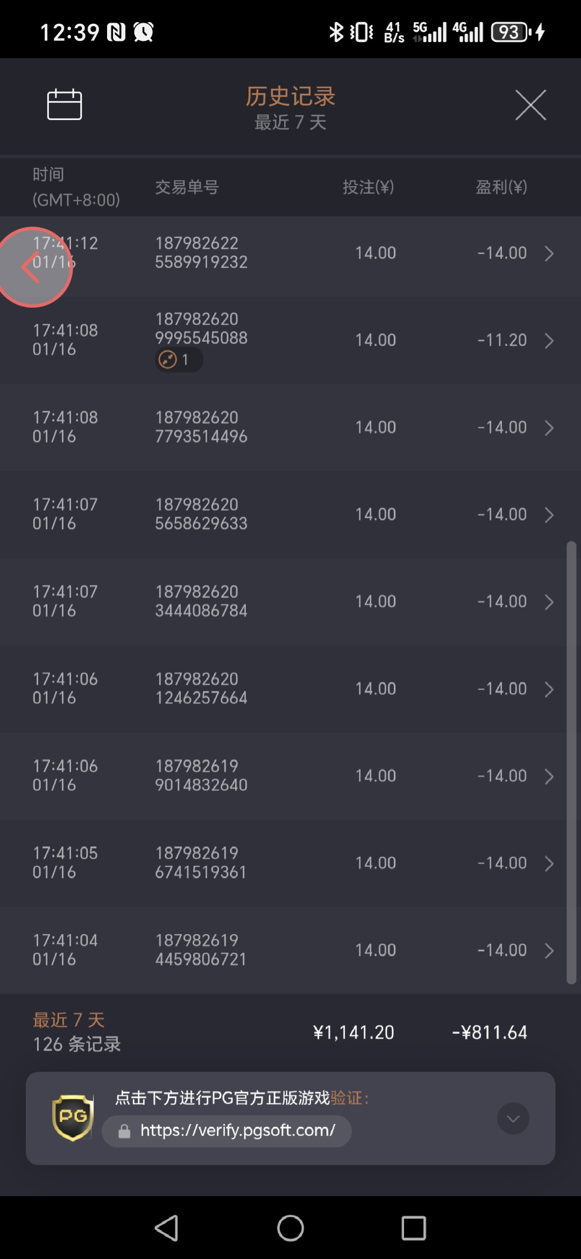The width and height of the screenshot is (581, 1259).
Task: Close the history records panel
Action: 530,105
